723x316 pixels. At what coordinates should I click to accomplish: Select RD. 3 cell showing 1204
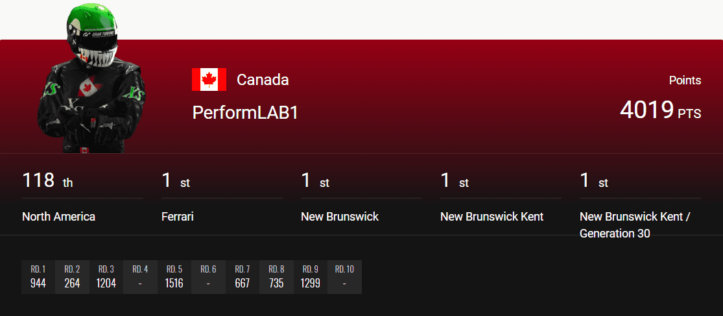[106, 277]
